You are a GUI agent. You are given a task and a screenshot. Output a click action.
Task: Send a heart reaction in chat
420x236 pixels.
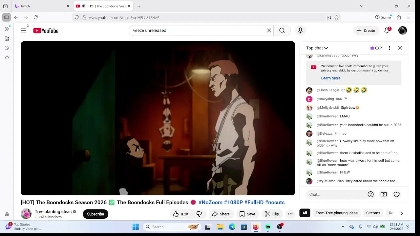pos(397,194)
